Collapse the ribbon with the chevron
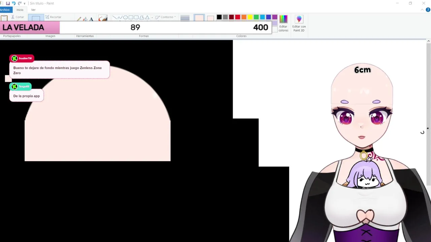This screenshot has height=242, width=431. (422, 10)
